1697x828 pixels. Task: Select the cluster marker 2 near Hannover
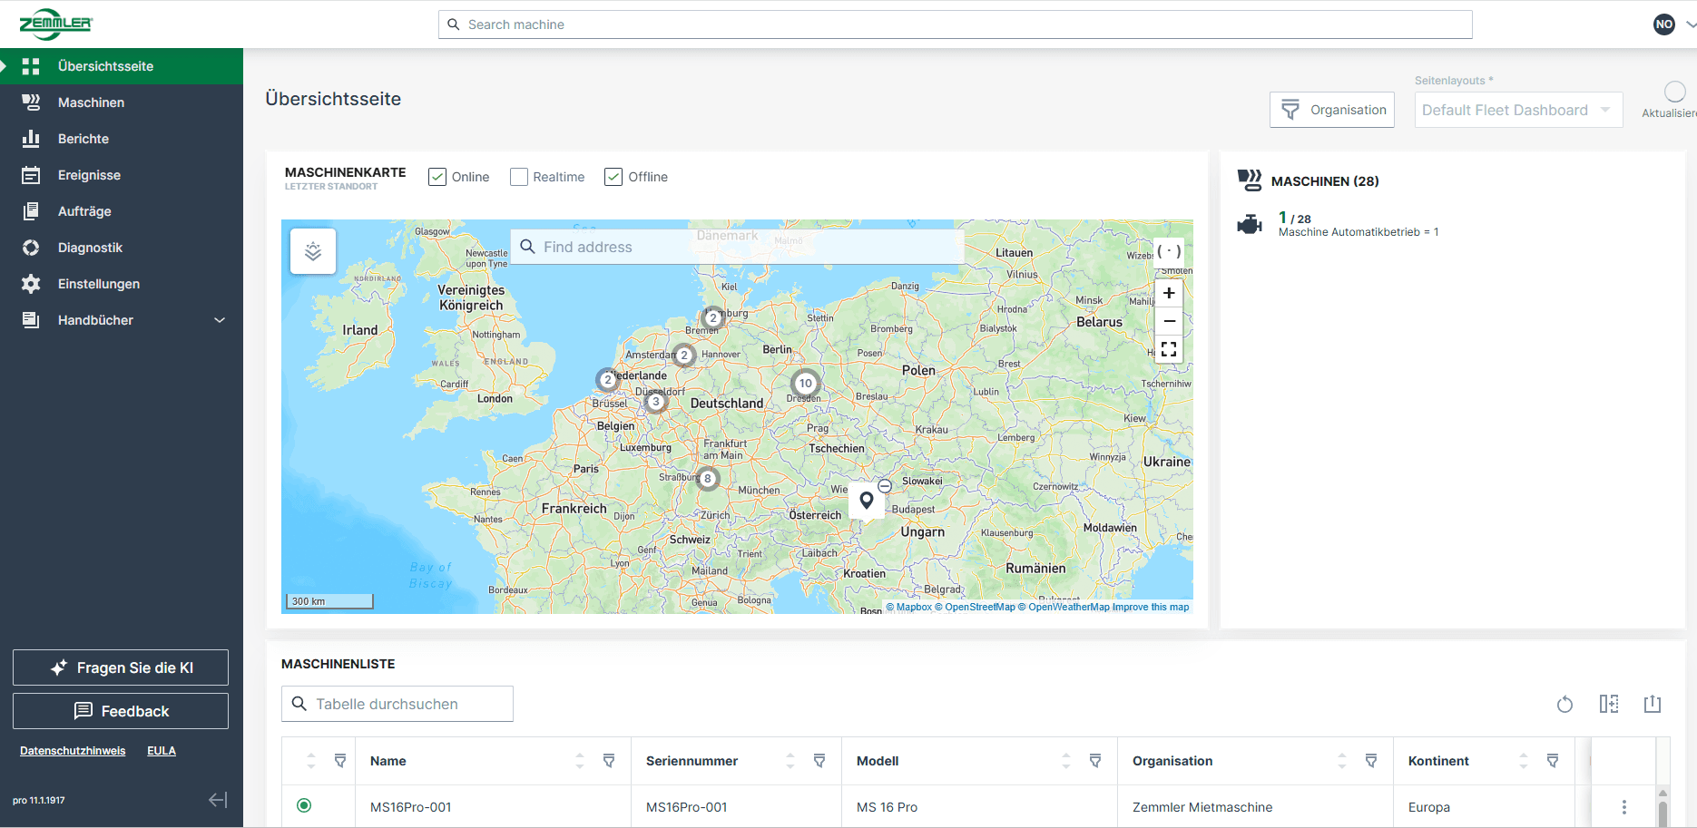684,355
